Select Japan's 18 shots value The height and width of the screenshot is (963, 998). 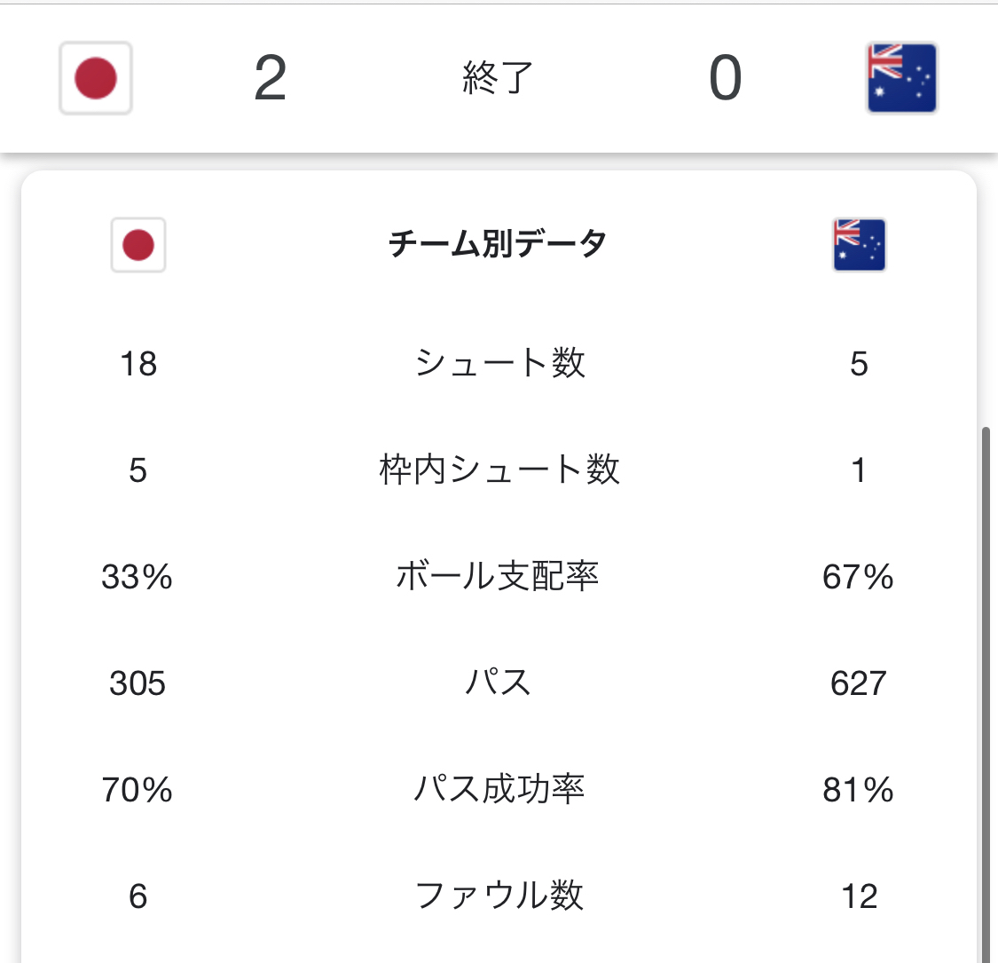[138, 363]
